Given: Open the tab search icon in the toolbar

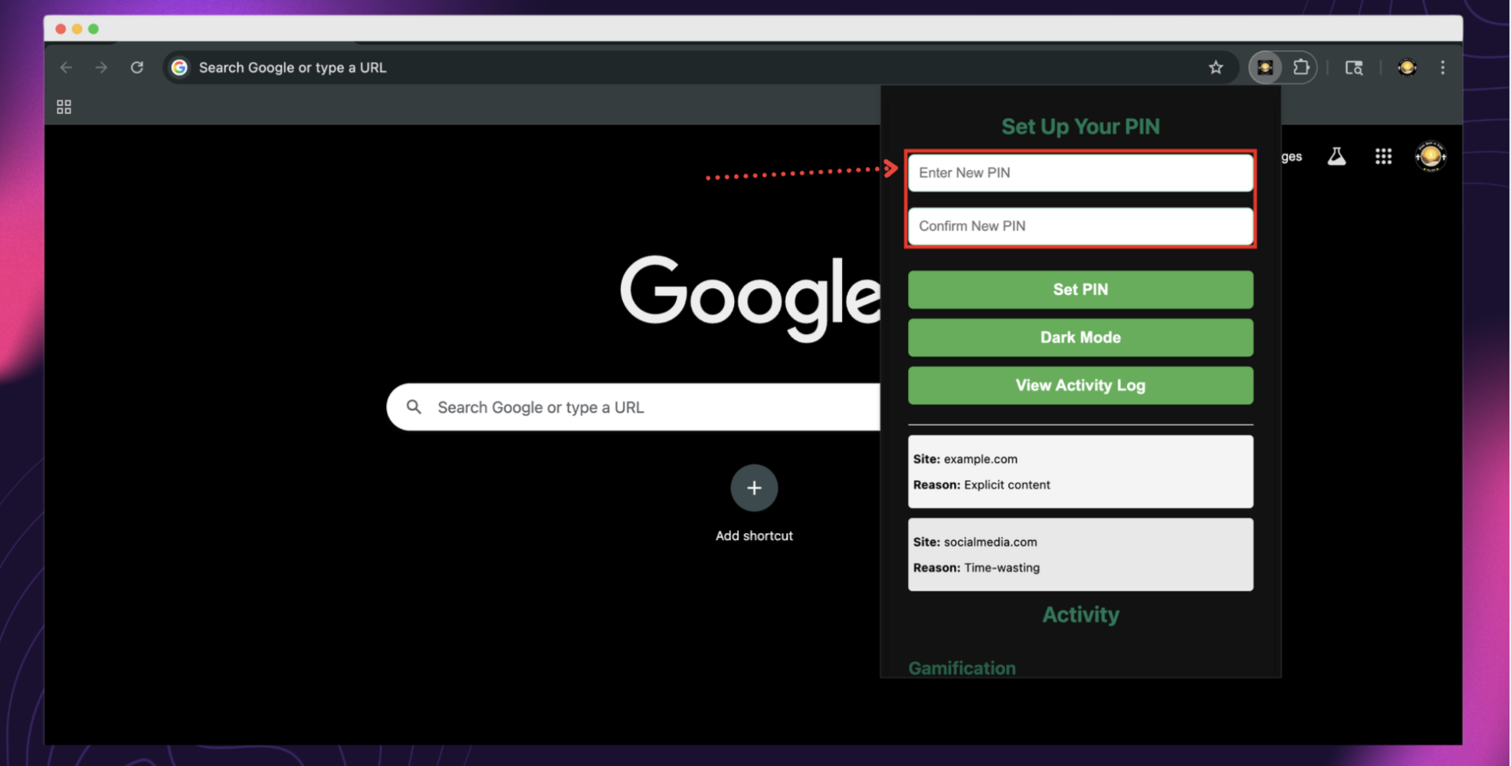Looking at the screenshot, I should [1354, 67].
